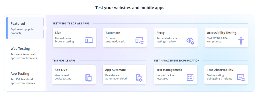Screen dimensions: 259x99
Task: Open the Live product title link
Action: point(58,33)
